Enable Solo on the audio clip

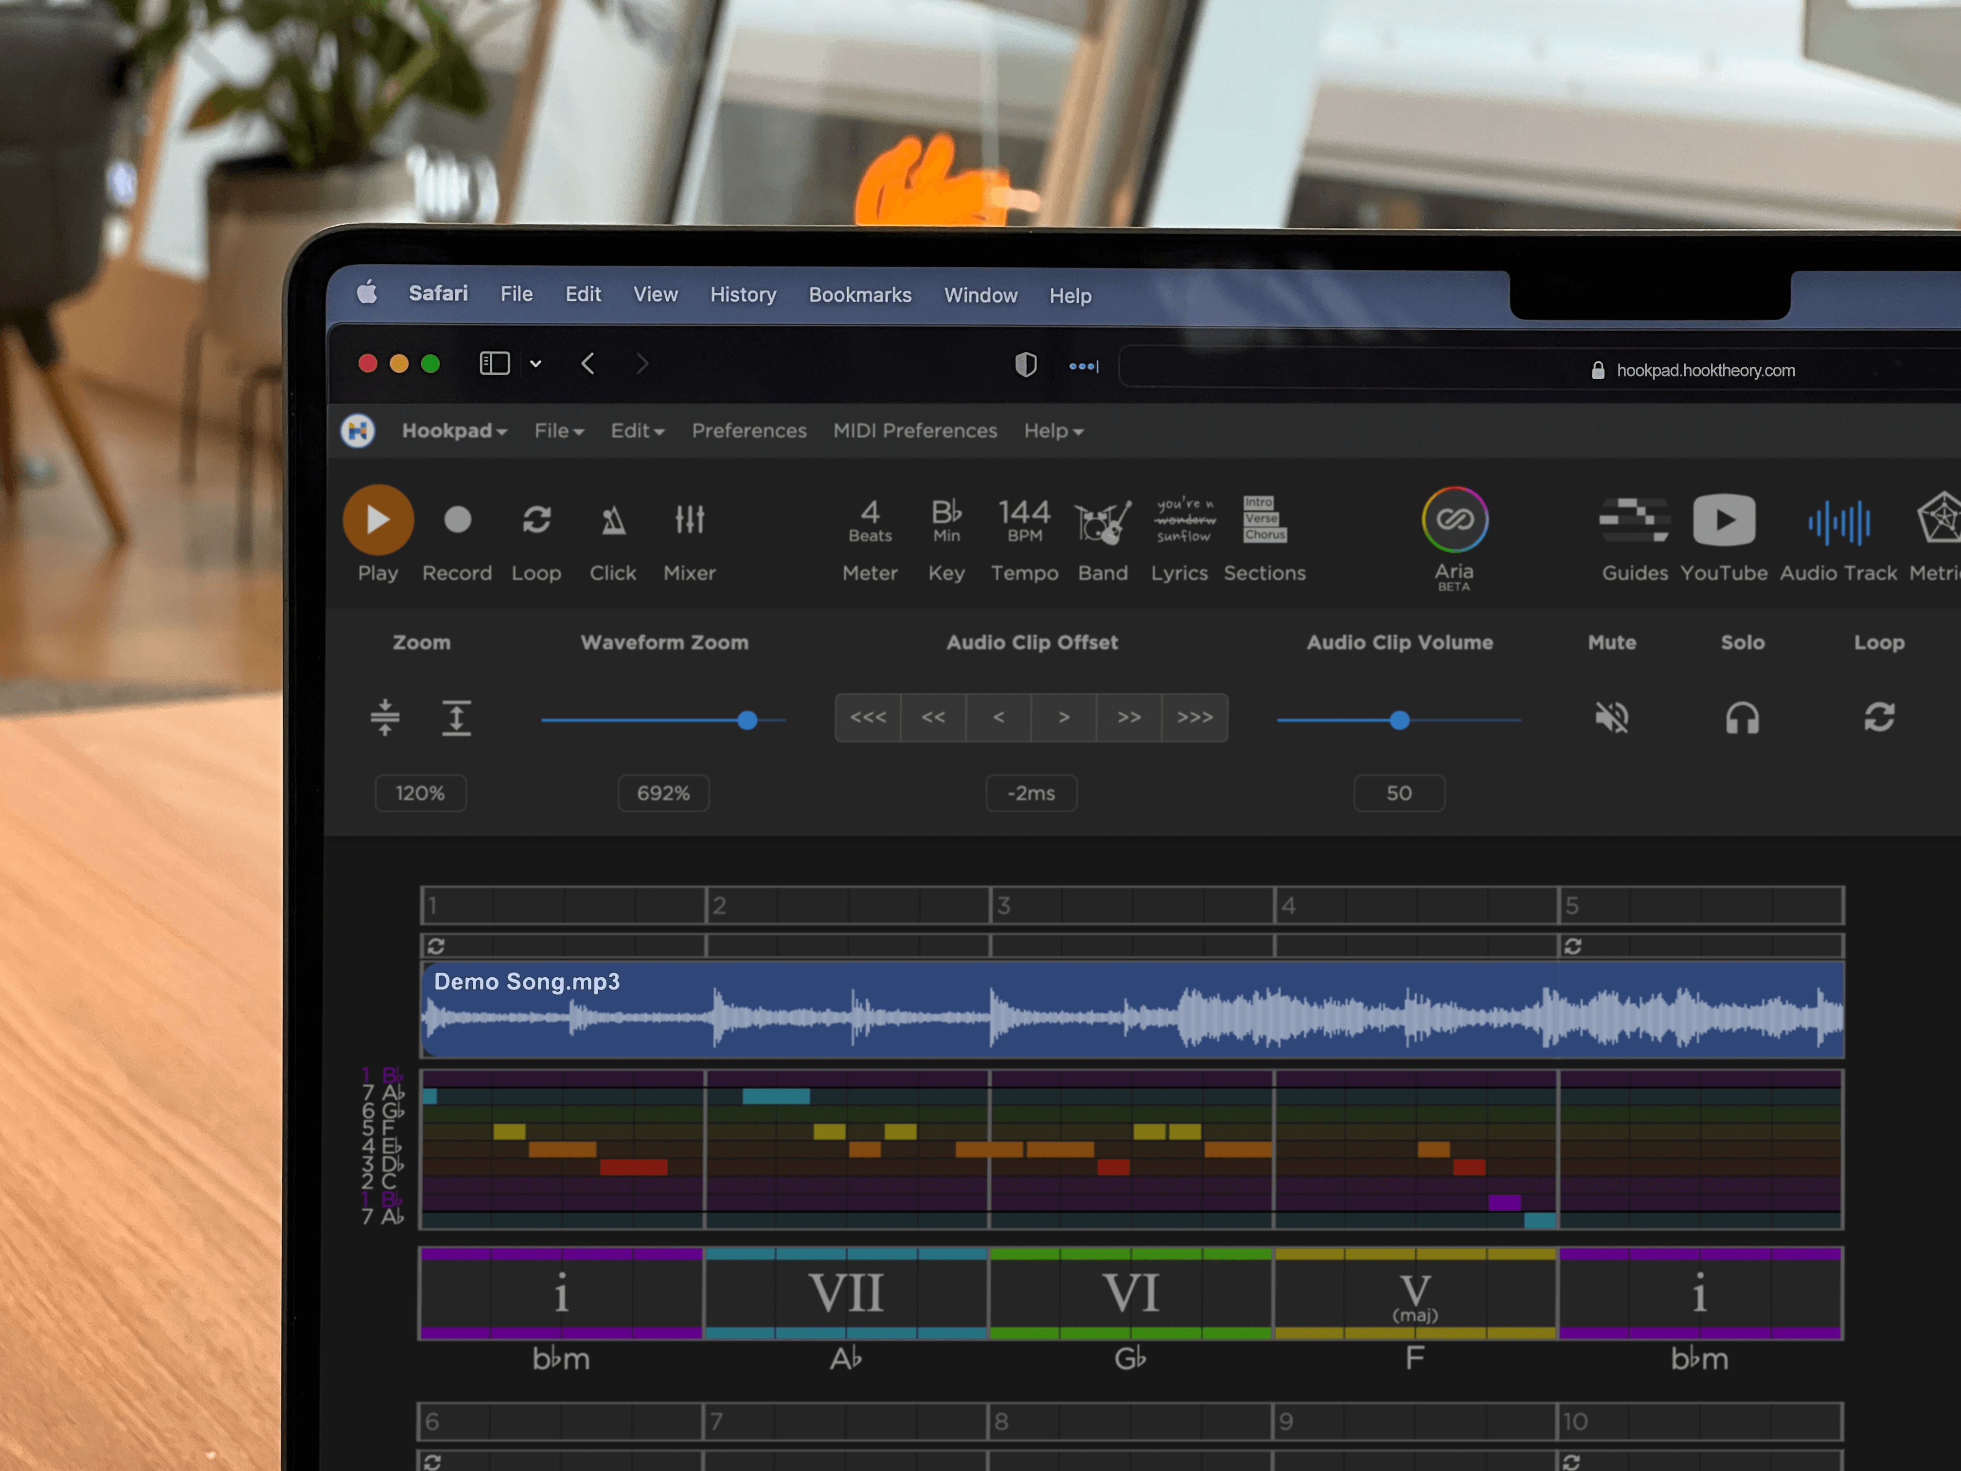click(x=1741, y=718)
